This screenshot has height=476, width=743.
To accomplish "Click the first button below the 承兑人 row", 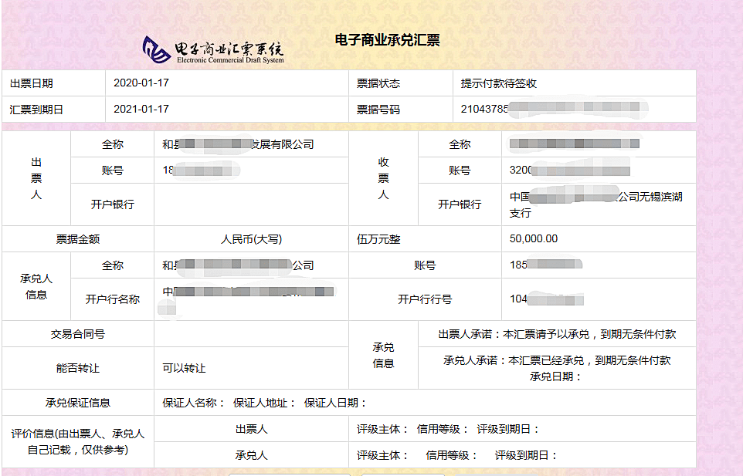I will [x=290, y=474].
